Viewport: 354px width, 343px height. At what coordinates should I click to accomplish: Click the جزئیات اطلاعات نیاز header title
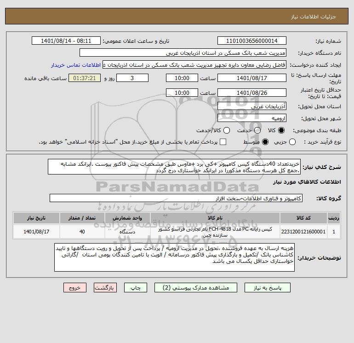point(314,17)
